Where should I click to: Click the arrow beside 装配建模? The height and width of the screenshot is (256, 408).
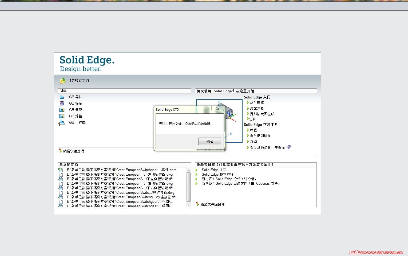tap(248, 108)
